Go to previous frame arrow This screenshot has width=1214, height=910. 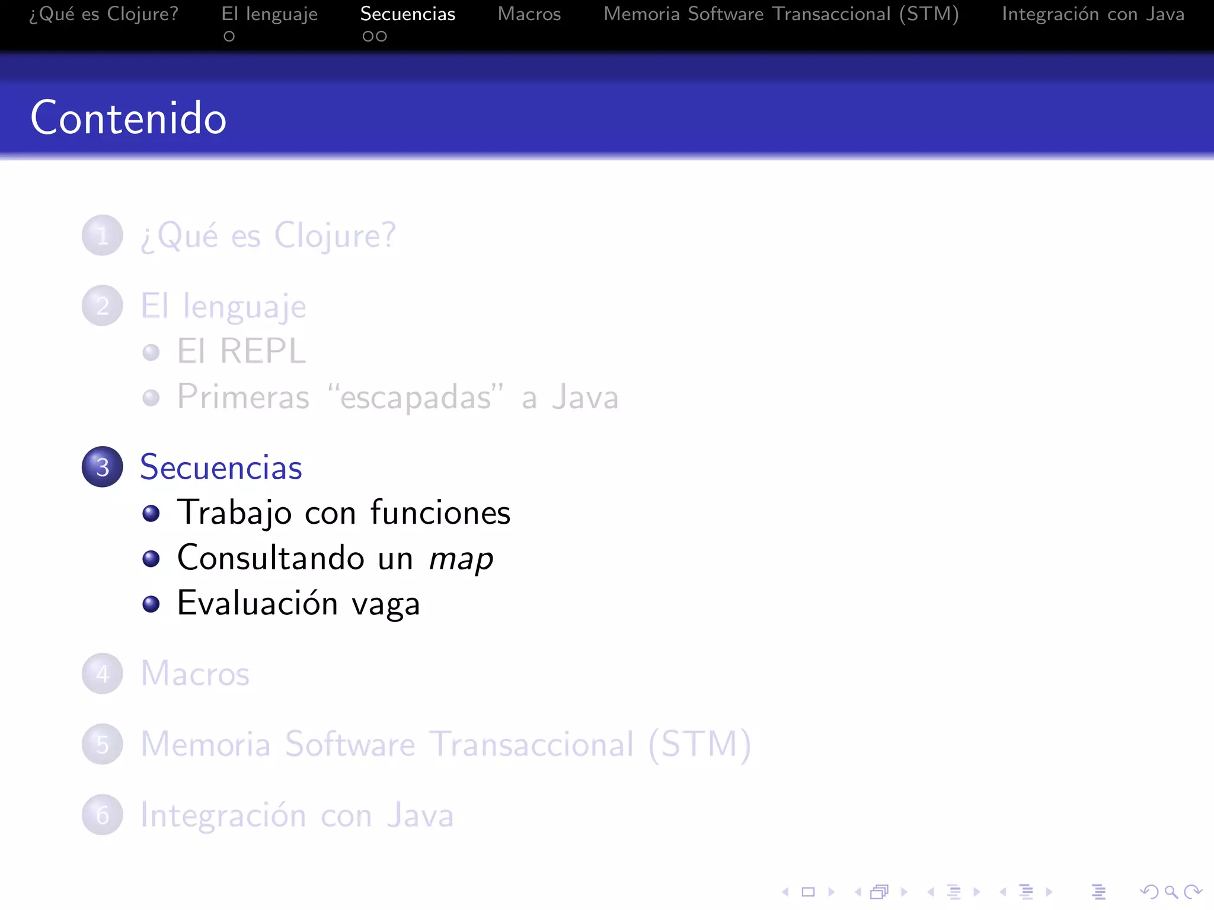click(858, 892)
